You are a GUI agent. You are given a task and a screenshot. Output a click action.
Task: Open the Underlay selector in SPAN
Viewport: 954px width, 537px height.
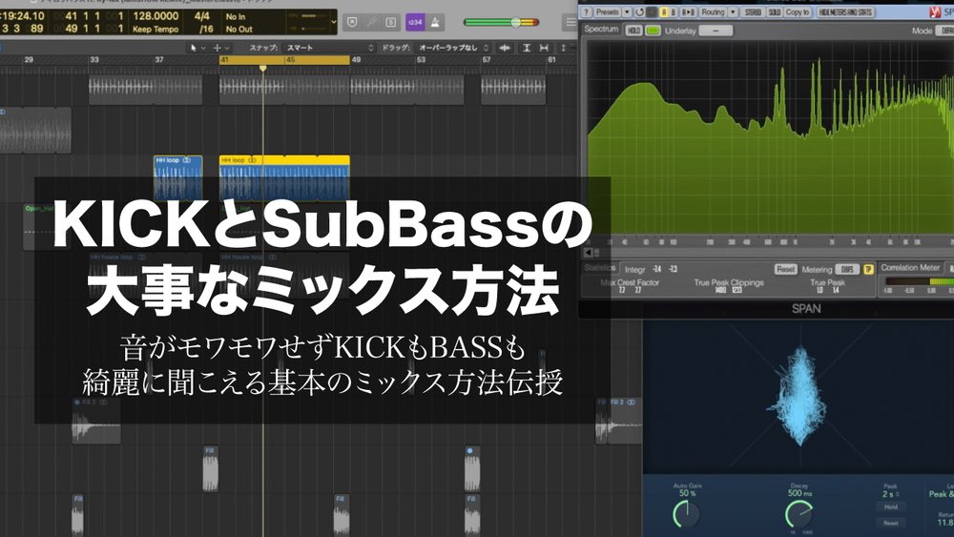715,30
